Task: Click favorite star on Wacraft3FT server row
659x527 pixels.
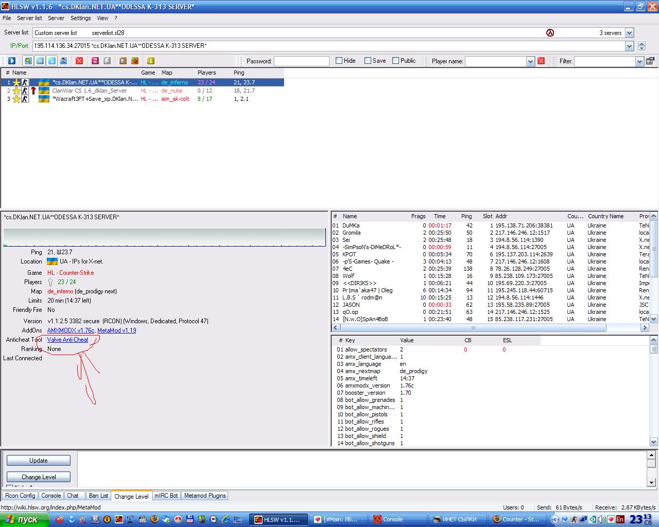Action: point(16,99)
